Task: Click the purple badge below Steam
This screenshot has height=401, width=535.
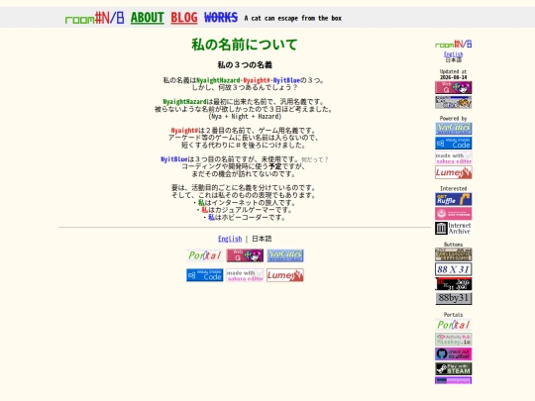Action: click(x=453, y=380)
